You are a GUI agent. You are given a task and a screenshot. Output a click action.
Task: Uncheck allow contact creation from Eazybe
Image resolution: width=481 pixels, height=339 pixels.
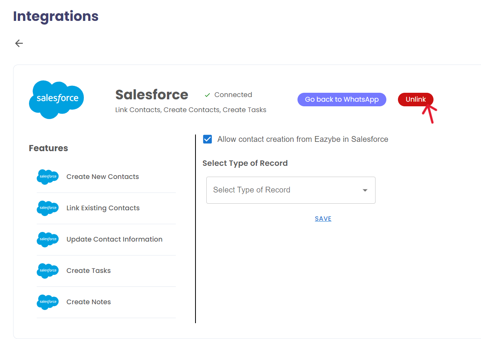tap(207, 139)
